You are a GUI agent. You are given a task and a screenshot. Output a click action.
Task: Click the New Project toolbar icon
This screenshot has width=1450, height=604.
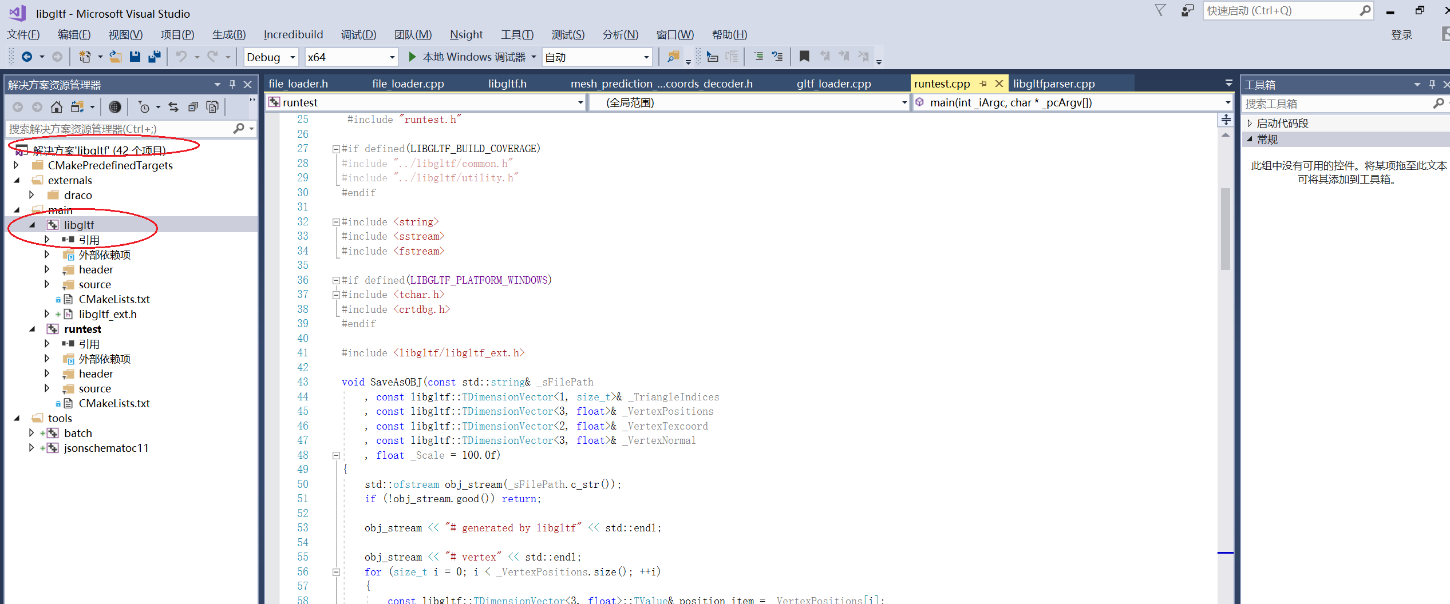pos(84,57)
